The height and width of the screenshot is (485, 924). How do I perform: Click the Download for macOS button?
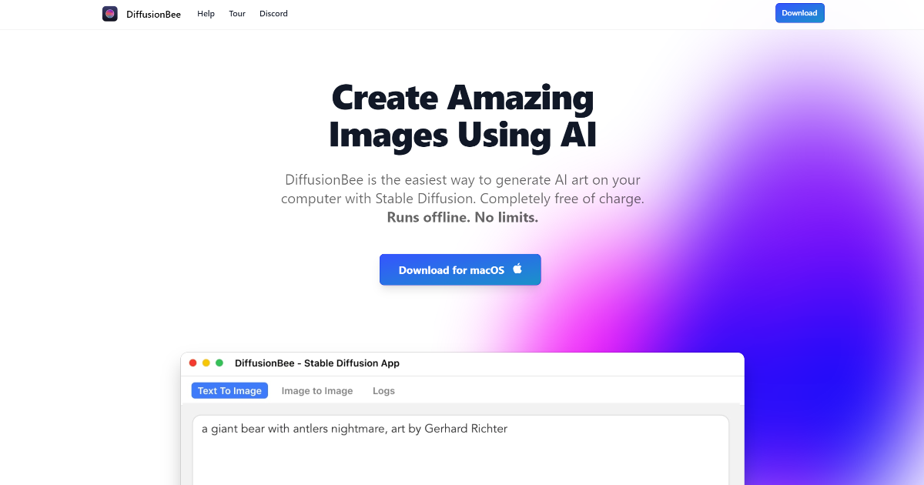click(460, 270)
